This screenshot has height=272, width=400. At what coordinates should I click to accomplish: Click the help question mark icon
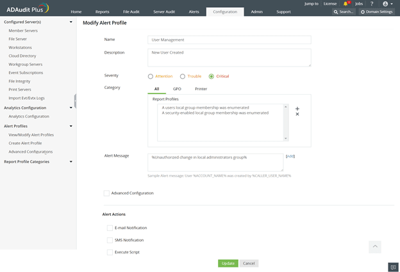click(372, 3)
